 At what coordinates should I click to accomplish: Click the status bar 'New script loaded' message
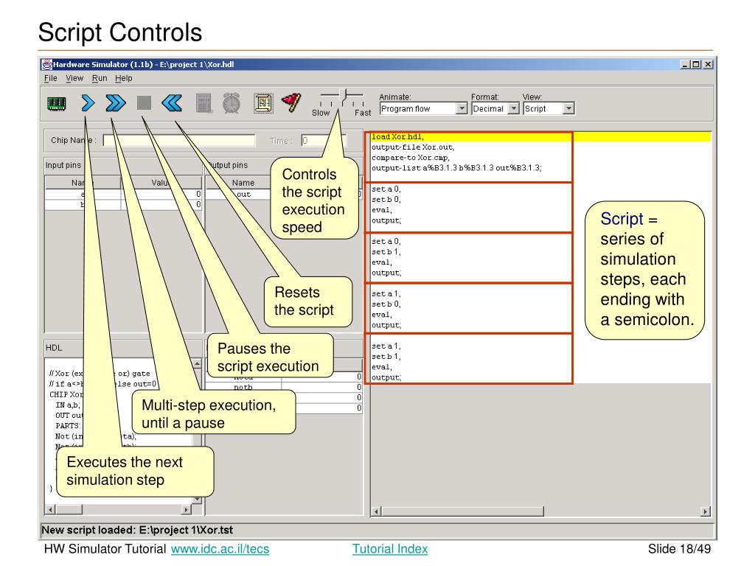137,530
